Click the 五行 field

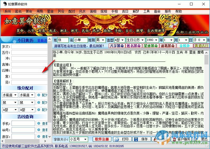point(29,52)
